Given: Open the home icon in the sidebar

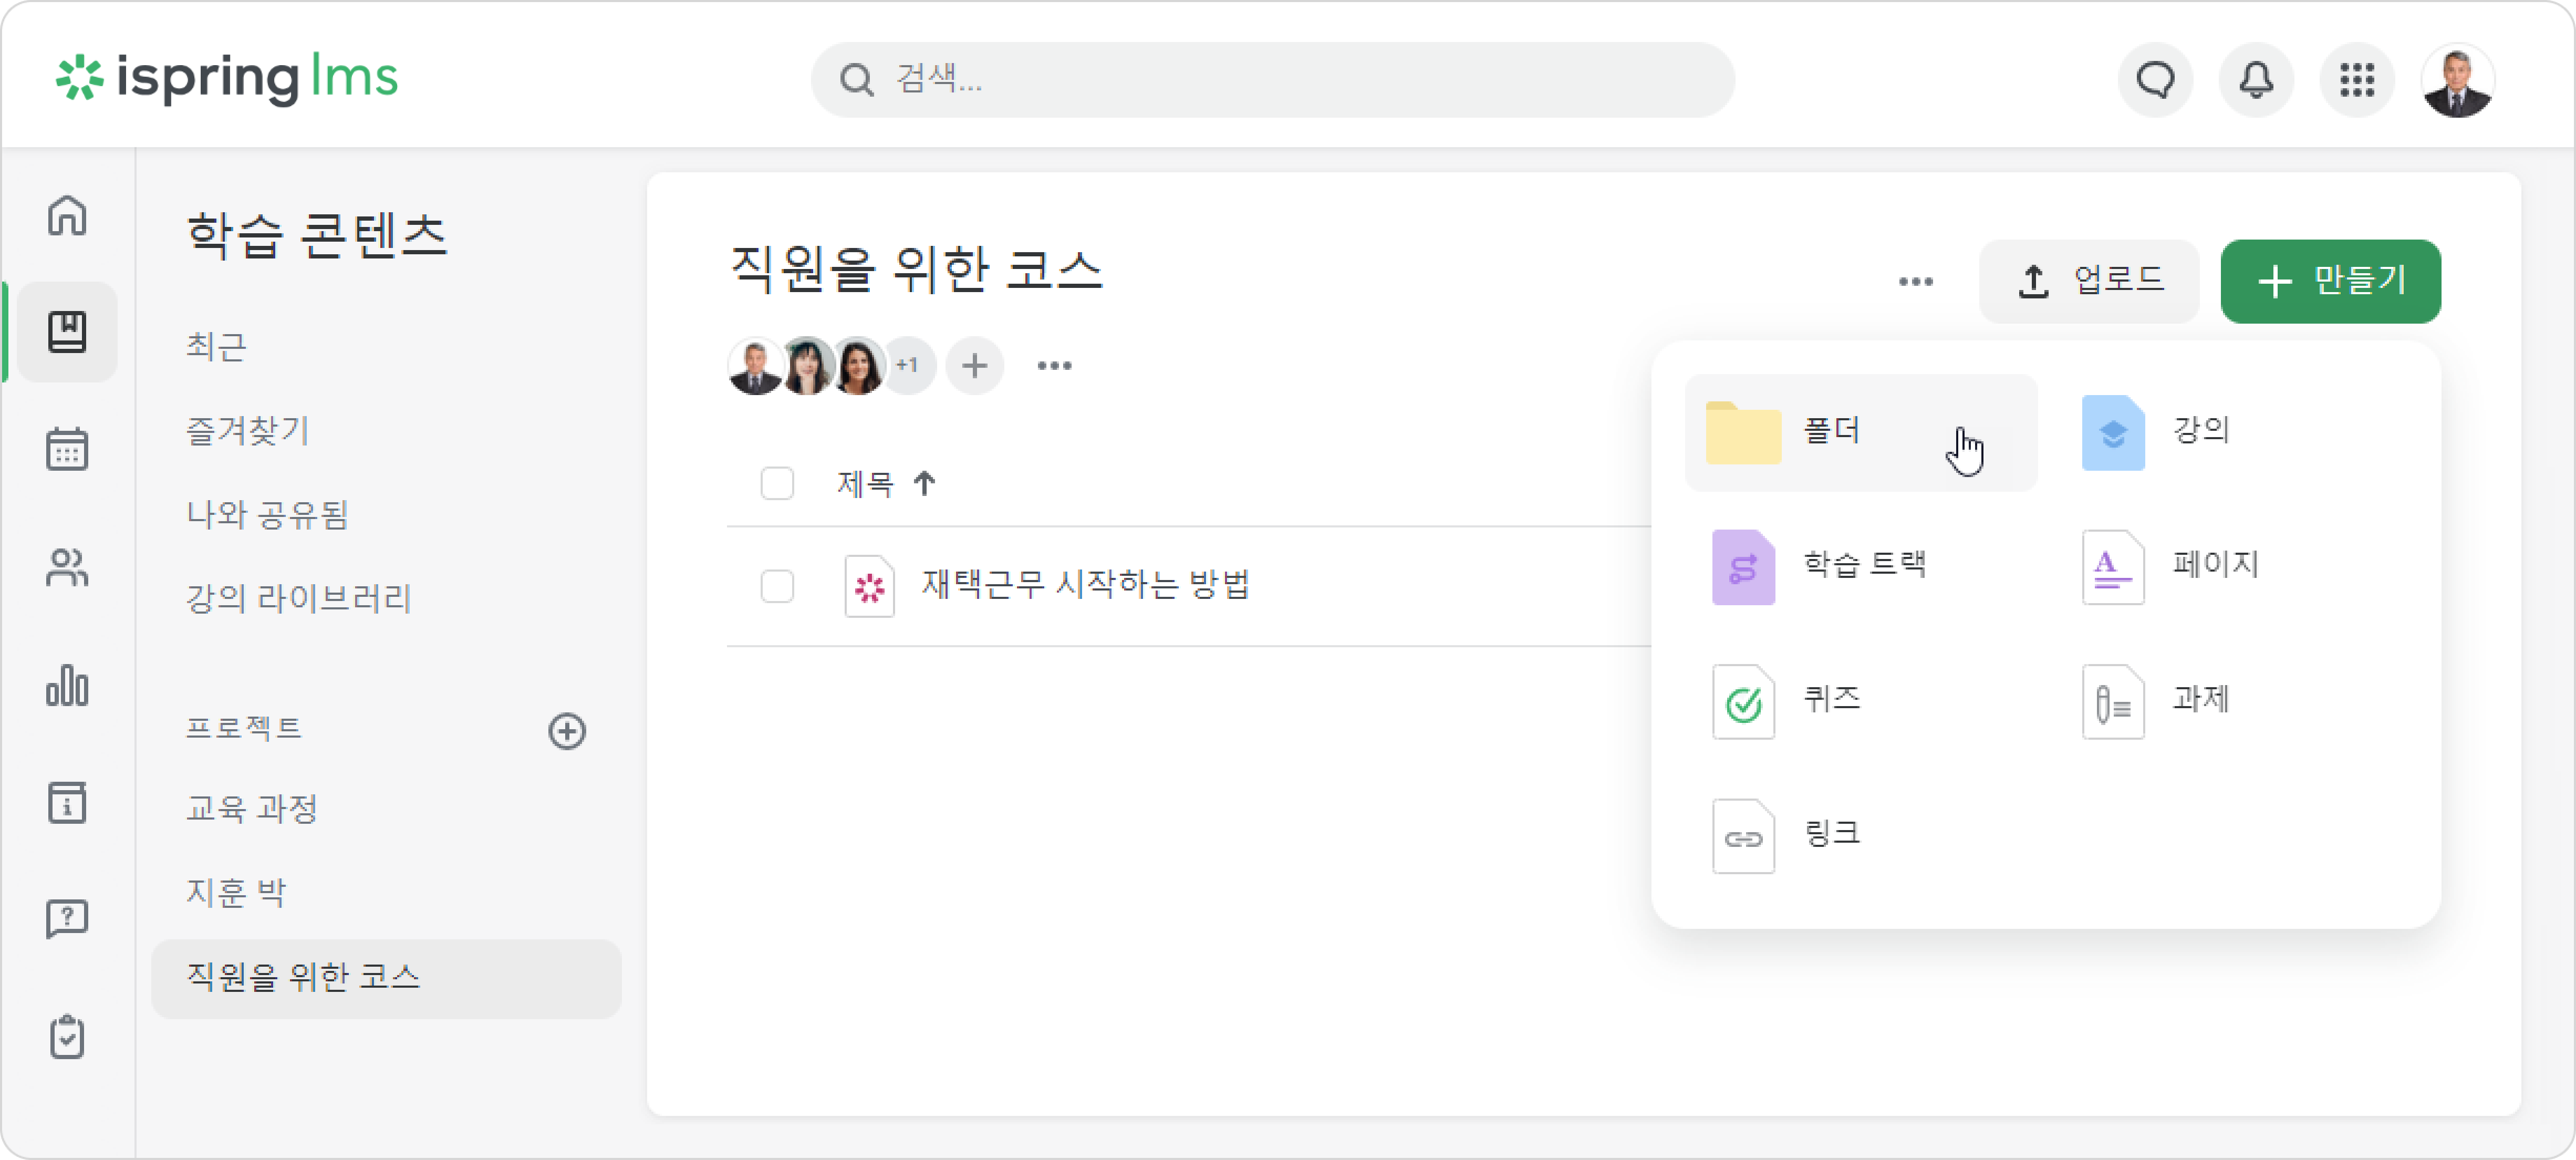Looking at the screenshot, I should pos(67,215).
